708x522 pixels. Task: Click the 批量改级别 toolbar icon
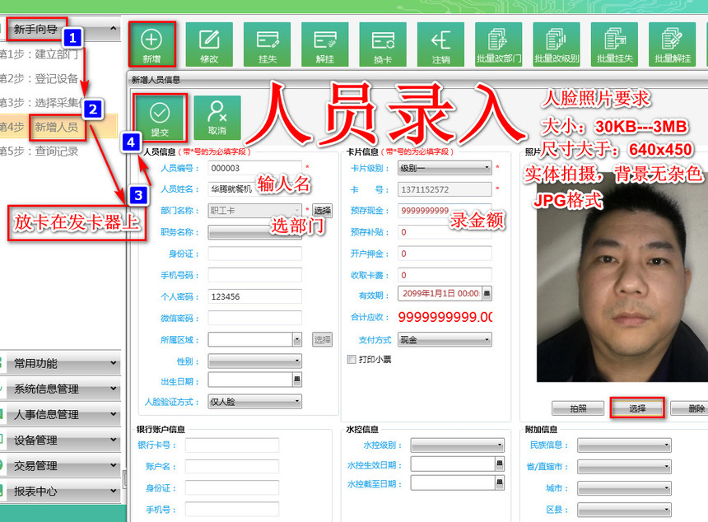click(x=557, y=44)
